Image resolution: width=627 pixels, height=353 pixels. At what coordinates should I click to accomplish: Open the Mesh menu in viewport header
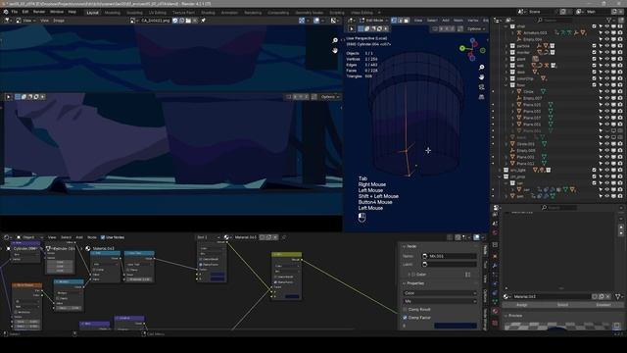pyautogui.click(x=458, y=20)
